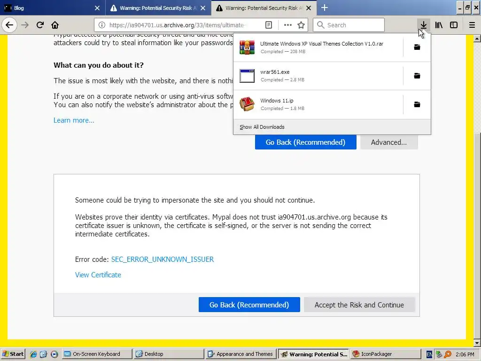Screen dimensions: 481x361
Task: Click the lower Go Back (Recommended) button
Action: click(x=249, y=305)
